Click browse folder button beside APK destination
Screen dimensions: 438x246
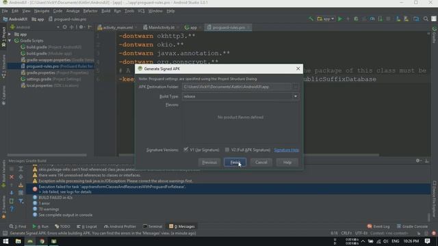pos(296,87)
